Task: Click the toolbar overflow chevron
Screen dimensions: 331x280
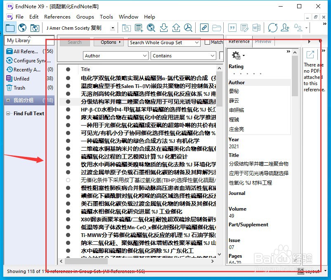Action: pyautogui.click(x=325, y=24)
